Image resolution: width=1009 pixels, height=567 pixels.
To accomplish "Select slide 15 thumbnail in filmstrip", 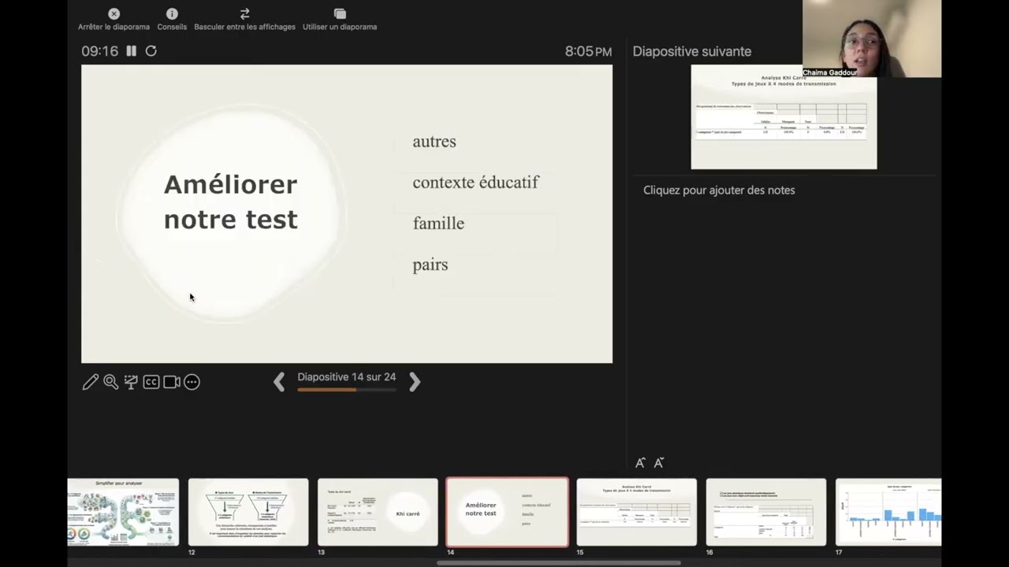I will pyautogui.click(x=637, y=512).
